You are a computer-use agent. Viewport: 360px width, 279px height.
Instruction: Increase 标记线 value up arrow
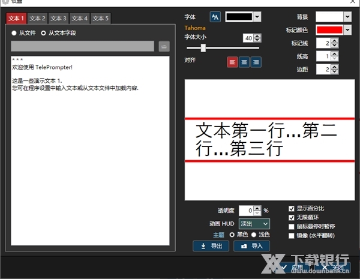tap(335, 41)
